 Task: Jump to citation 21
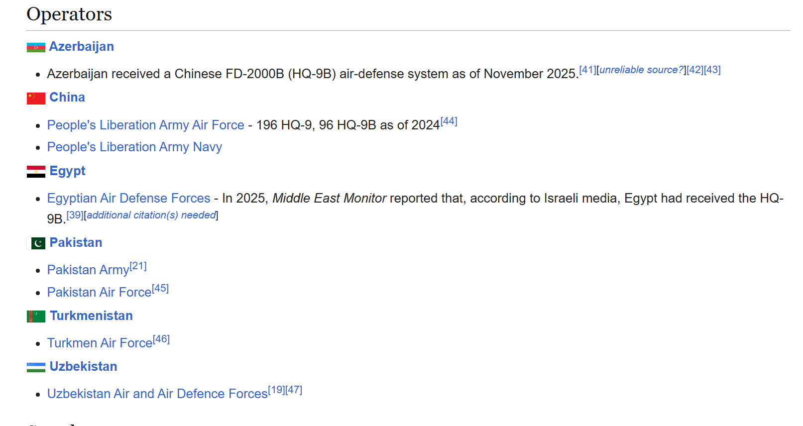click(x=138, y=266)
